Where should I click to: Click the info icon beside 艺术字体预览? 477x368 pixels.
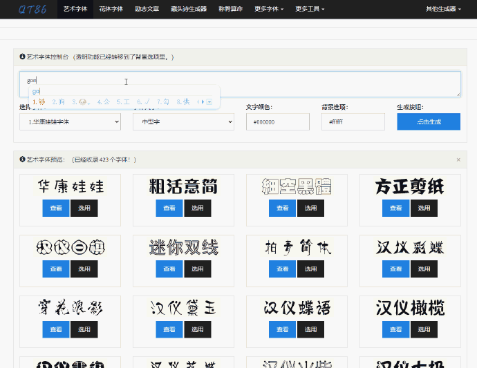[x=22, y=159]
